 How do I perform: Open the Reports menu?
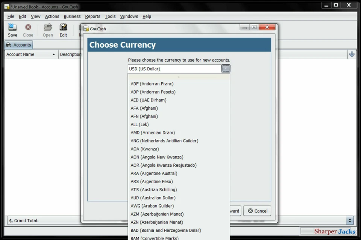93,16
